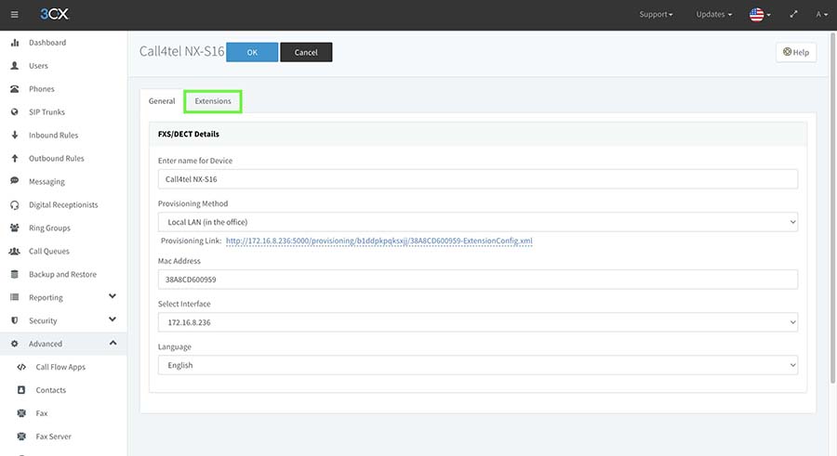Viewport: 837px width, 456px height.
Task: Expand the Security submenu chevron
Action: (x=113, y=319)
